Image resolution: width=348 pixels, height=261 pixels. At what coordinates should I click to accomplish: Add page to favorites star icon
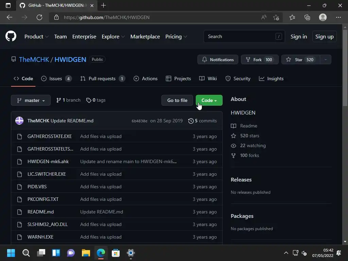[276, 17]
